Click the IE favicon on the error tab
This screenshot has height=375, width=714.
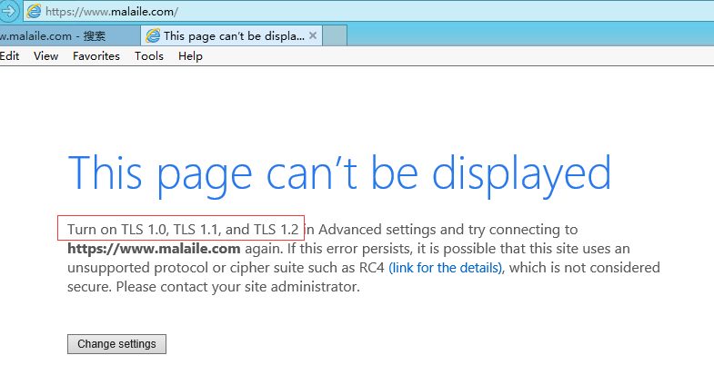[x=153, y=36]
